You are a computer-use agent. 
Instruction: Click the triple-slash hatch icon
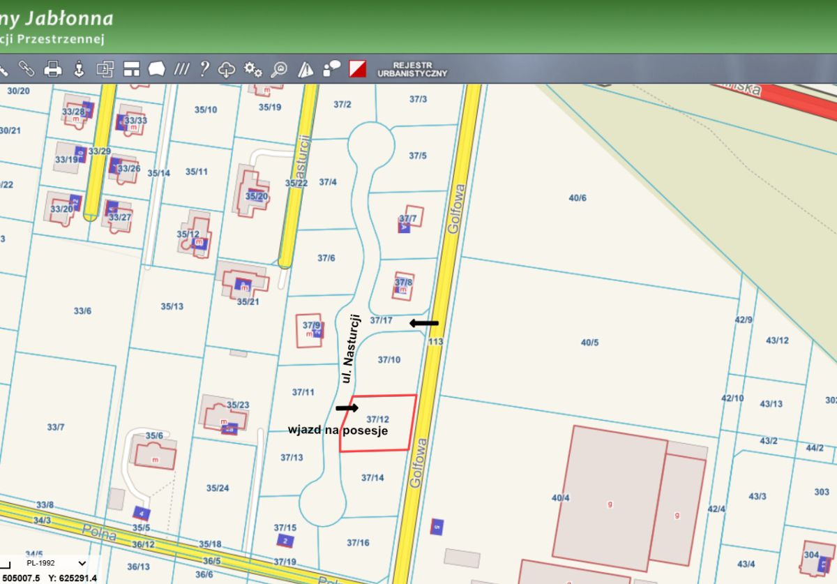pos(181,68)
